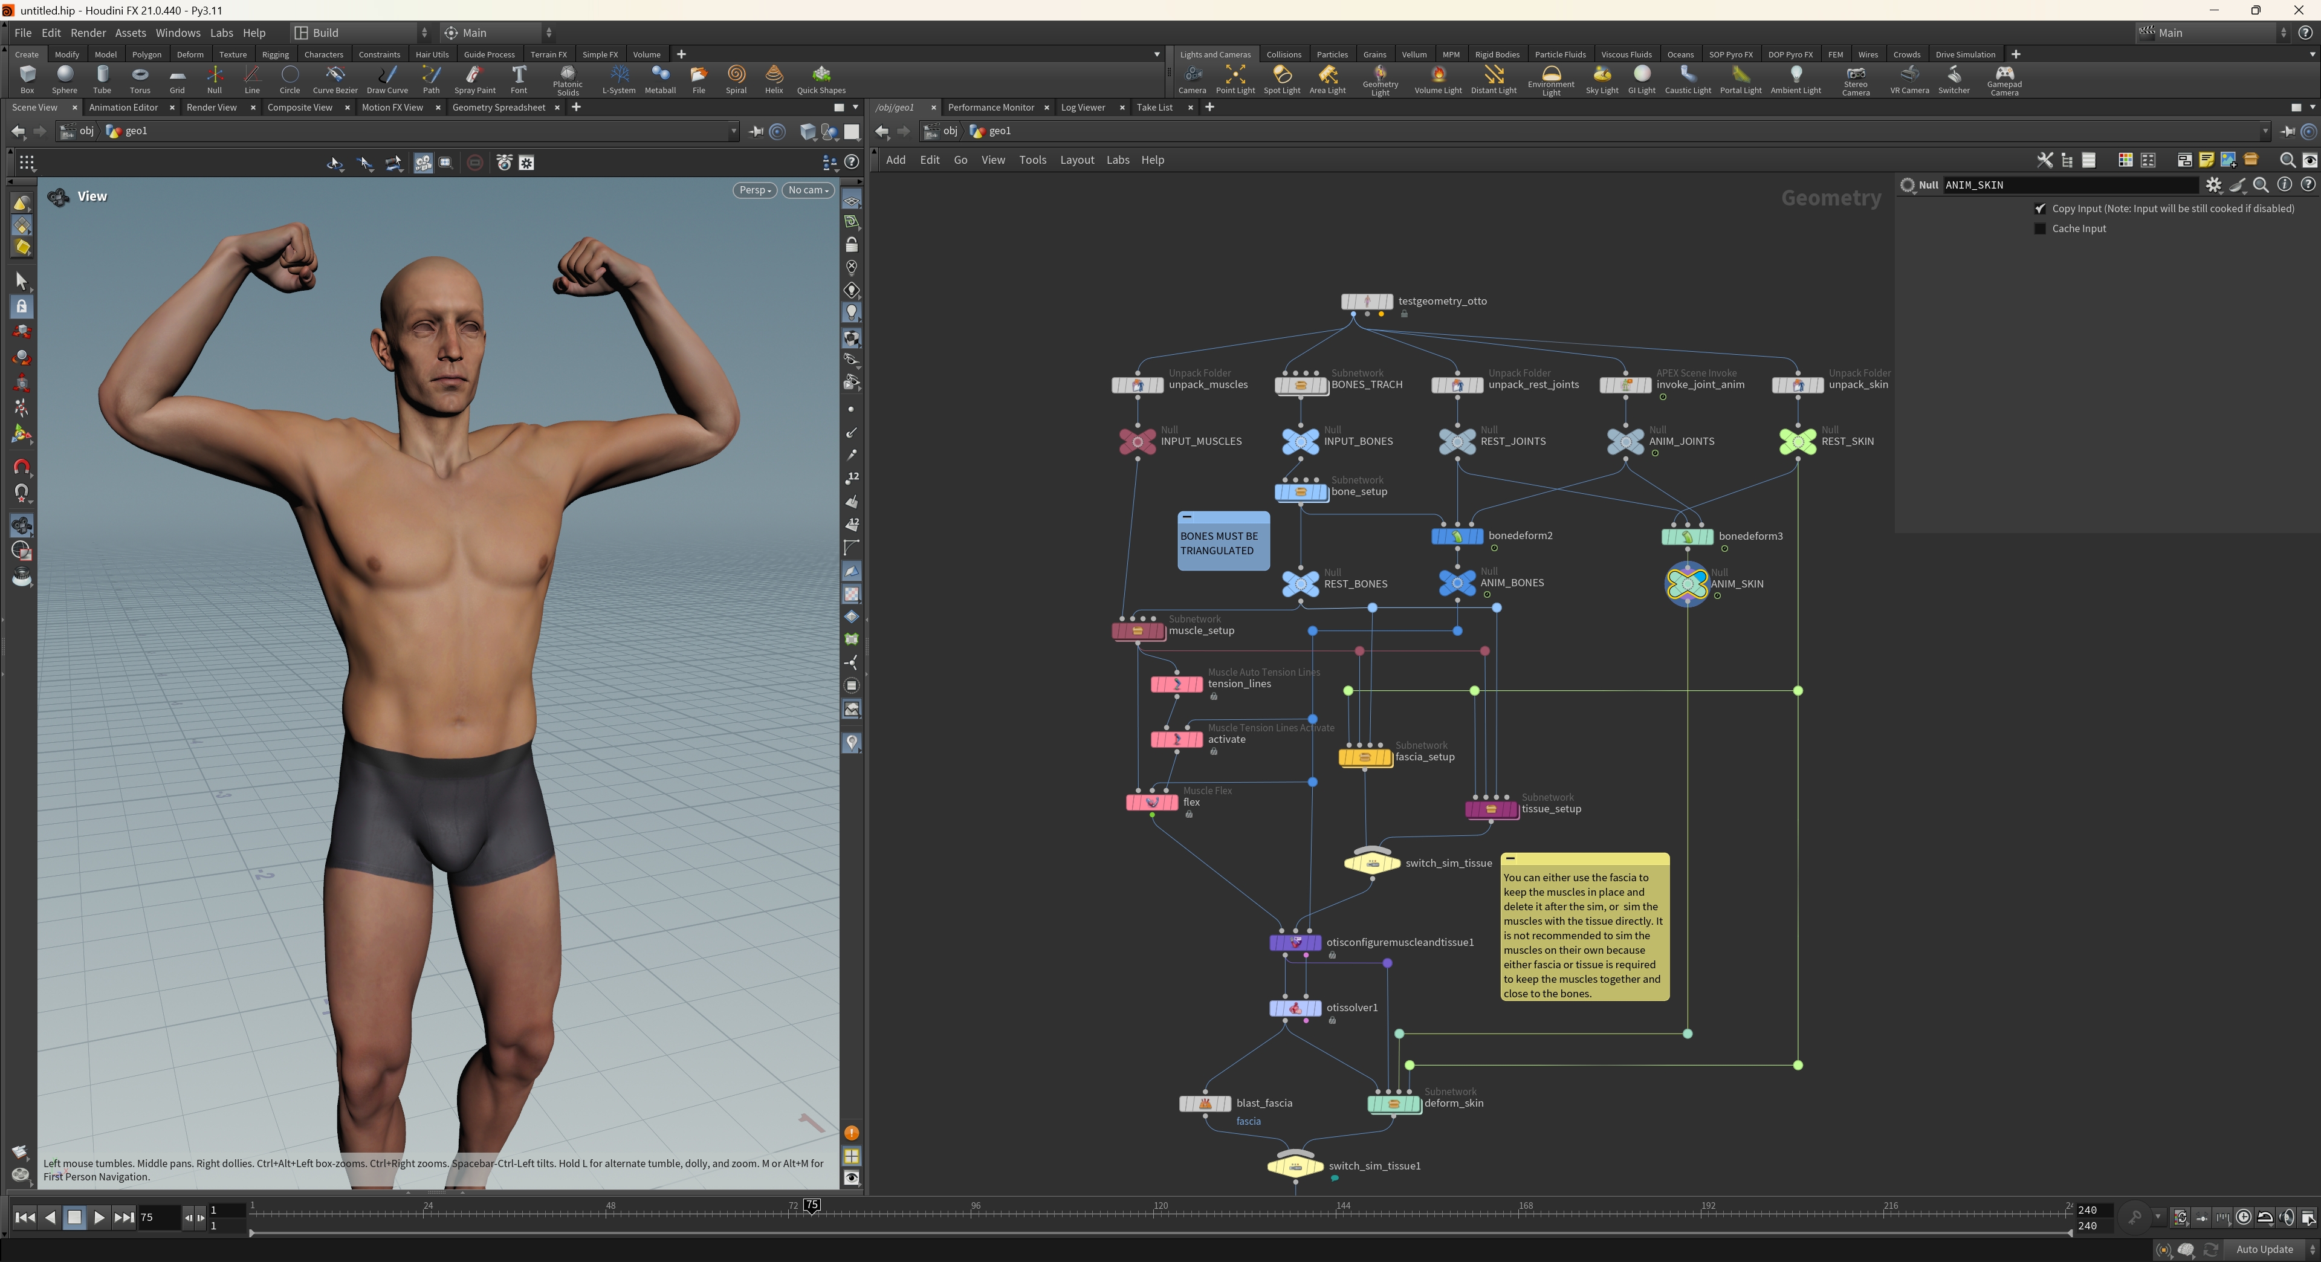Open the Windows menu
The image size is (2321, 1262).
click(x=178, y=33)
